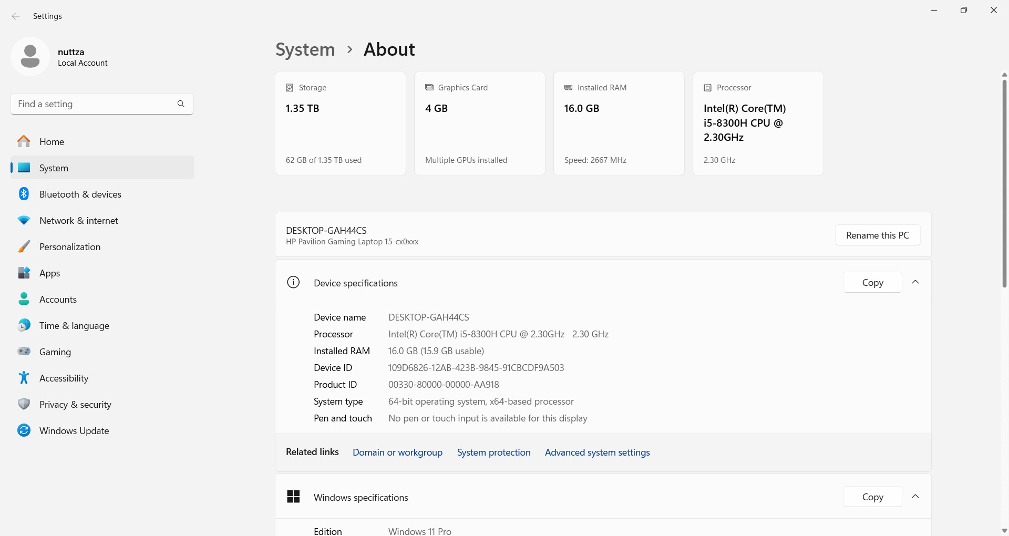Click the Accounts person icon

point(24,299)
